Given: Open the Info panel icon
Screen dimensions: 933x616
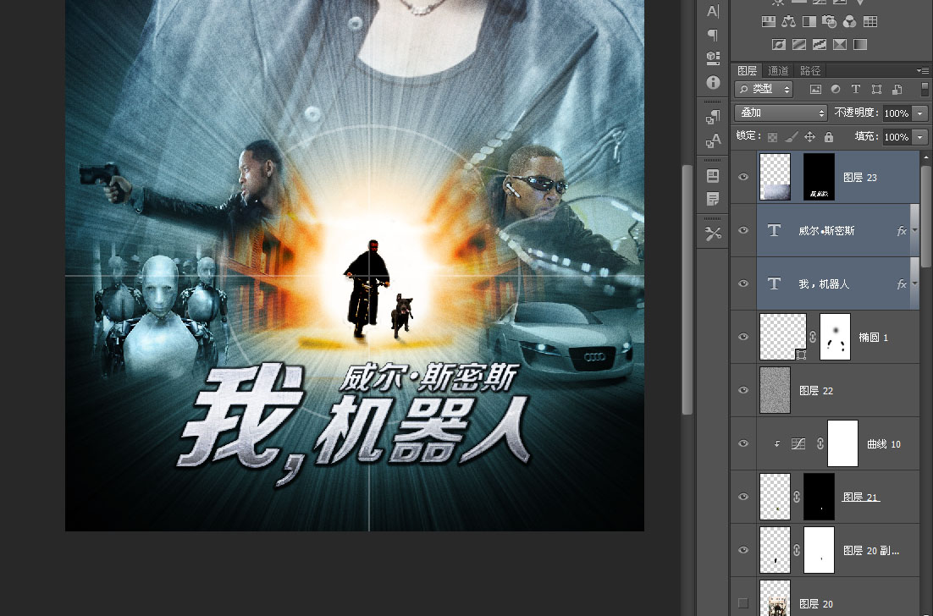Looking at the screenshot, I should click(x=713, y=82).
